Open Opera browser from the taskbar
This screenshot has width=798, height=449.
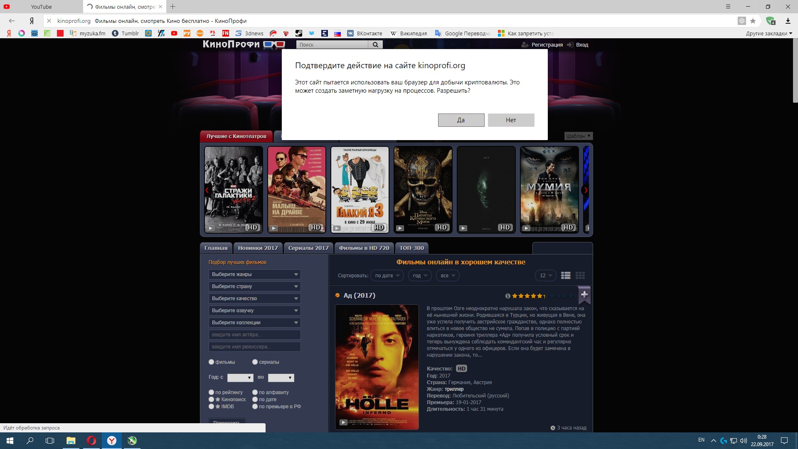[x=91, y=441]
